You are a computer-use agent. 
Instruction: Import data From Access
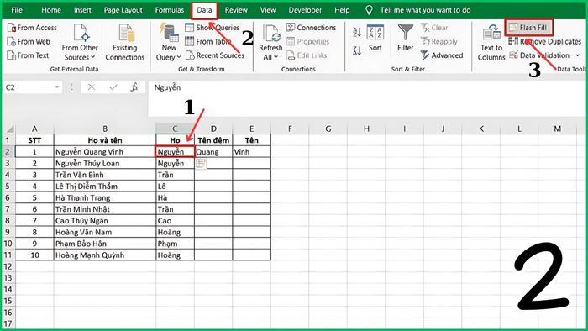point(32,28)
